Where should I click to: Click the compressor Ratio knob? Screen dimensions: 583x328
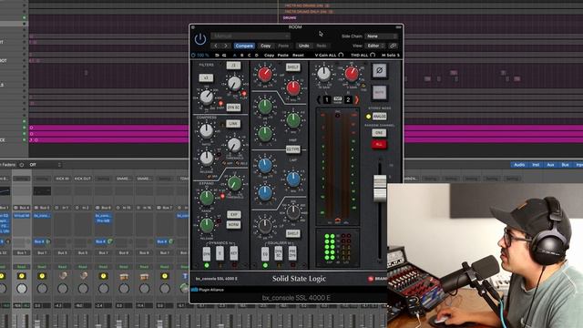click(x=206, y=130)
